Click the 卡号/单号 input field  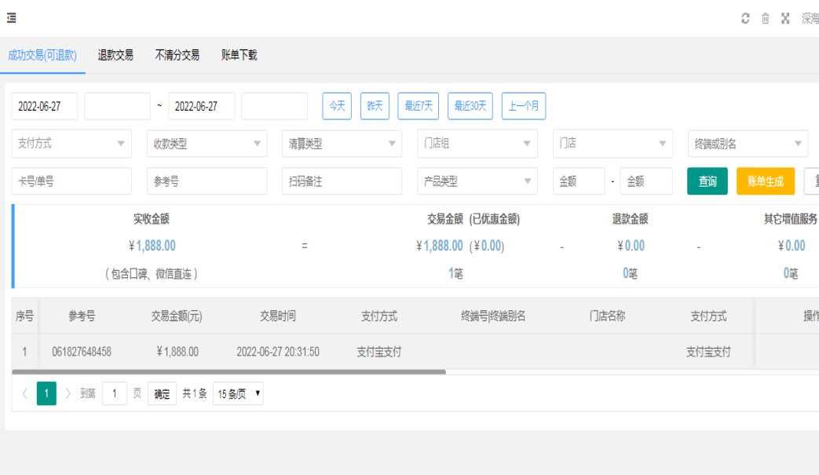click(x=71, y=181)
